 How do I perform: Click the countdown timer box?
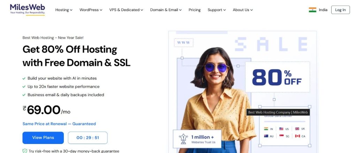coord(88,138)
